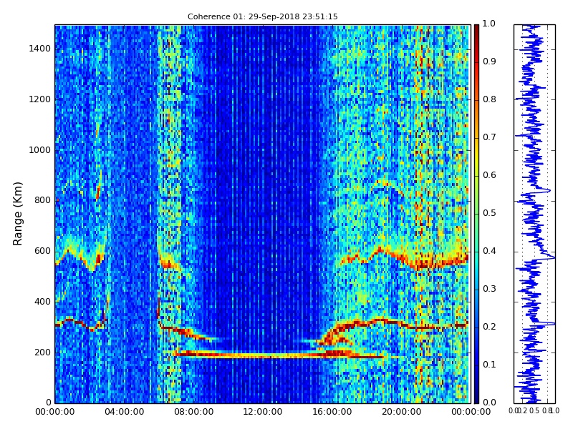This screenshot has width=573, height=429.
Task: Click the colorbar 0.2 label
Action: 489,327
